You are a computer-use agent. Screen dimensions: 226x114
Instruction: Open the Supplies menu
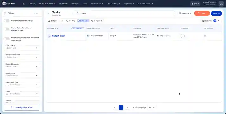click(x=129, y=3)
